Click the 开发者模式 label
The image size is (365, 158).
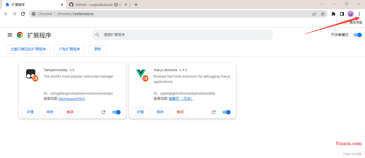click(x=340, y=35)
